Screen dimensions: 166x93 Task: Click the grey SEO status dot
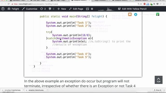(x=92, y=9)
